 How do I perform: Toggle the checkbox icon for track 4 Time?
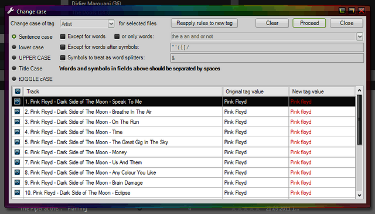[x=17, y=132]
